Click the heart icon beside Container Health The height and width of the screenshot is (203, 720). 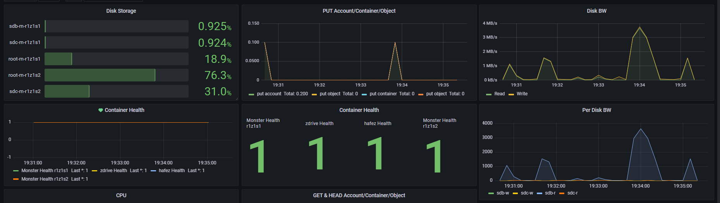point(101,110)
